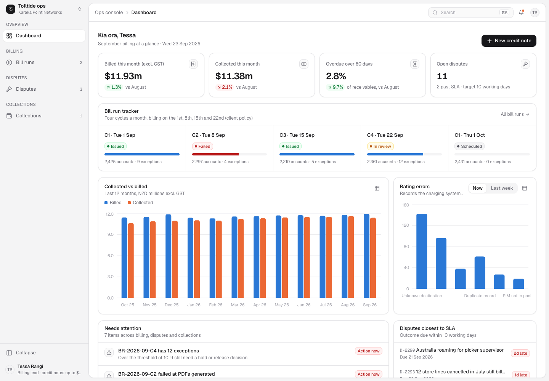The height and width of the screenshot is (381, 549).
Task: Click the Sep 26 billed bar
Action: [366, 256]
